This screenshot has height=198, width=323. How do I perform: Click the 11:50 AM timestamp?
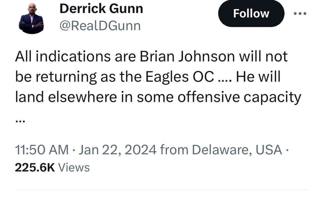(42, 150)
